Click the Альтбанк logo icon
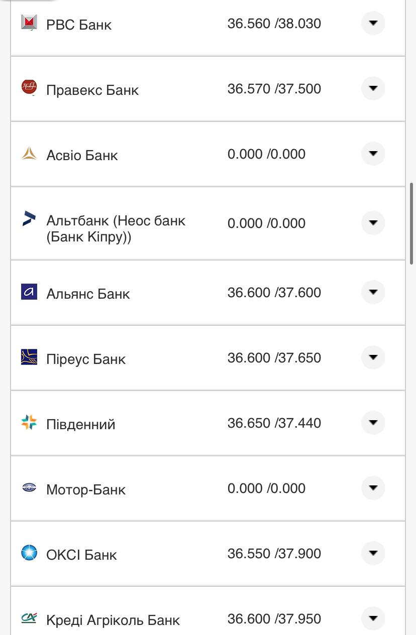The image size is (416, 635). [x=29, y=218]
